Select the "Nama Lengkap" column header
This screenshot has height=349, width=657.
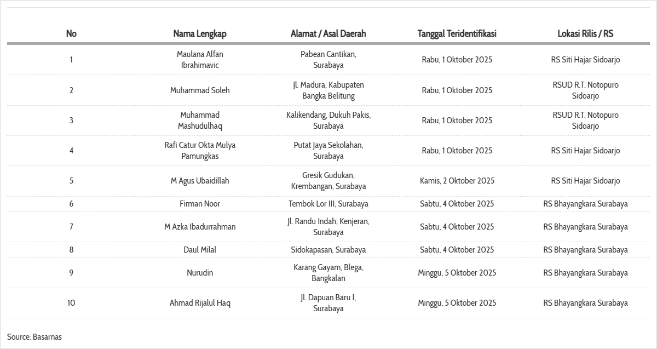click(x=200, y=33)
